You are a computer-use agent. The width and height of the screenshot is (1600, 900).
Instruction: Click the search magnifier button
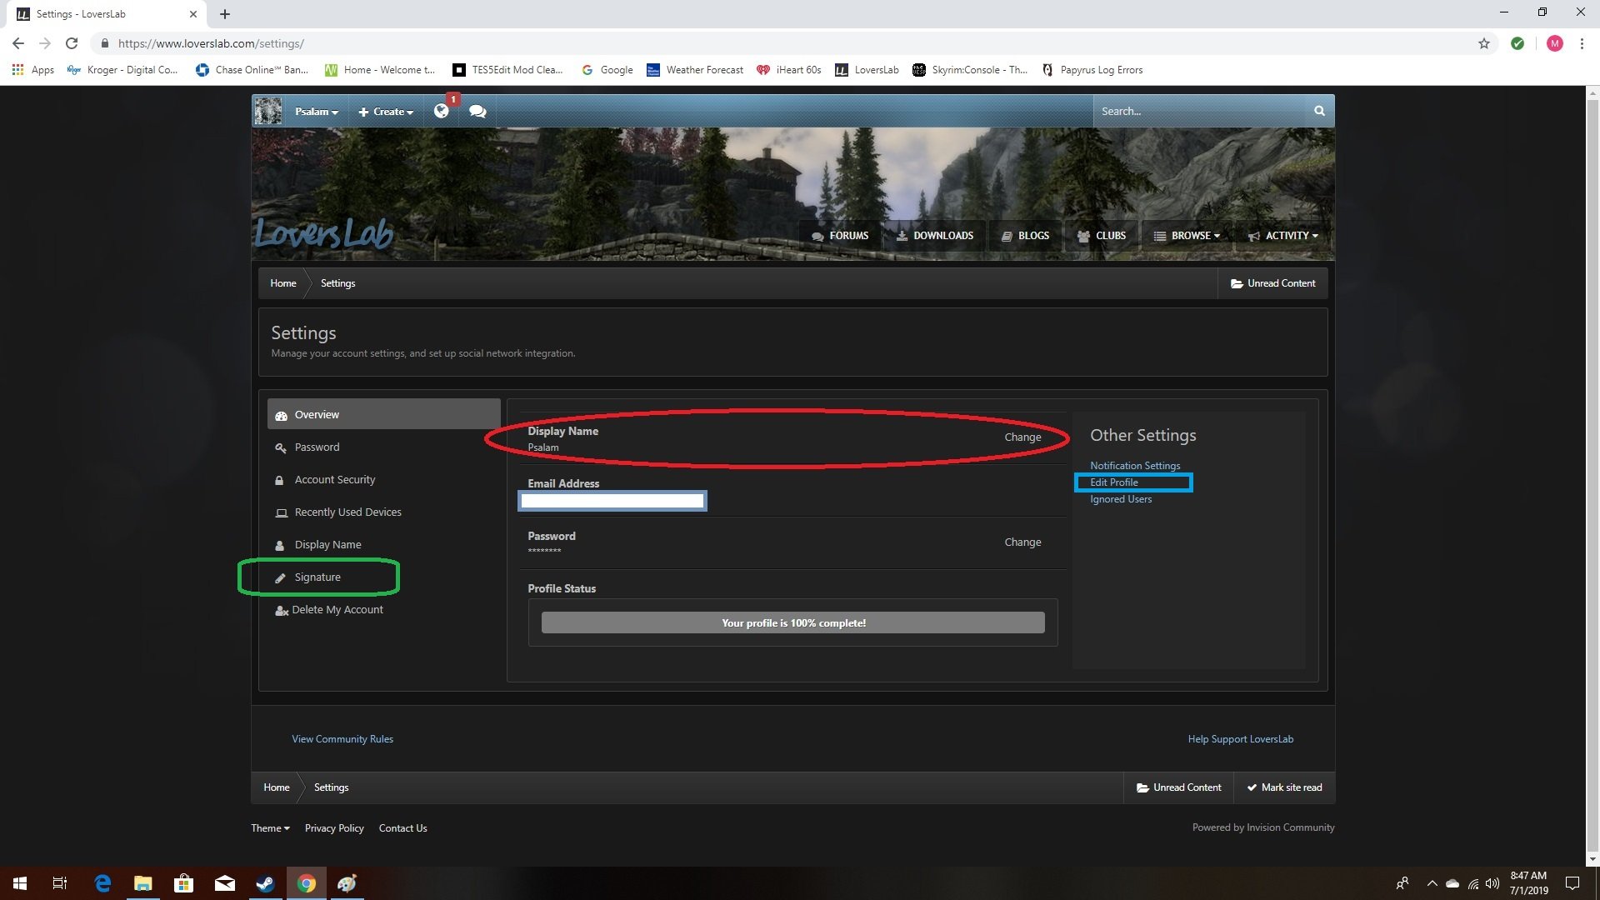(x=1319, y=111)
